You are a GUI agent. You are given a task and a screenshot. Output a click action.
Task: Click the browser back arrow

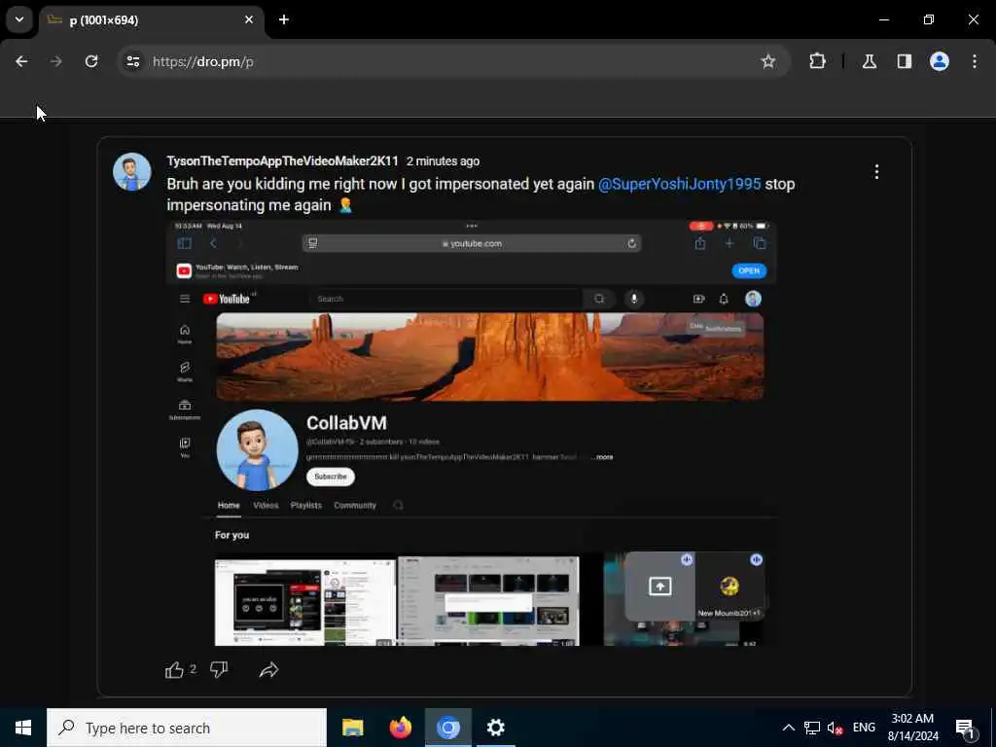(x=21, y=61)
